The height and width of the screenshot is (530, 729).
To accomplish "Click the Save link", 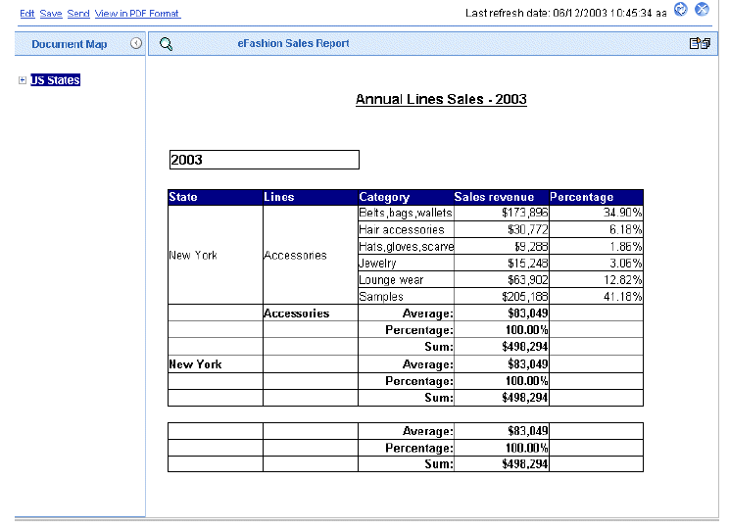I will pyautogui.click(x=51, y=14).
